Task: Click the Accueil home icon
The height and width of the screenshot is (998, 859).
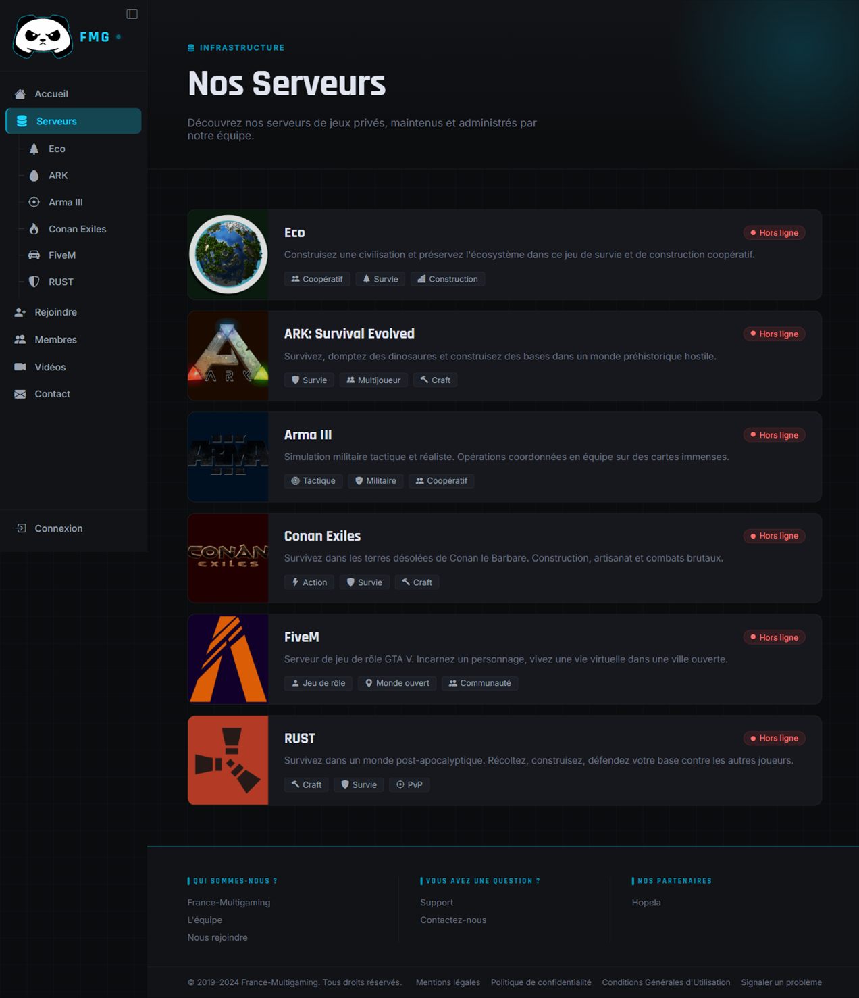Action: pos(20,94)
